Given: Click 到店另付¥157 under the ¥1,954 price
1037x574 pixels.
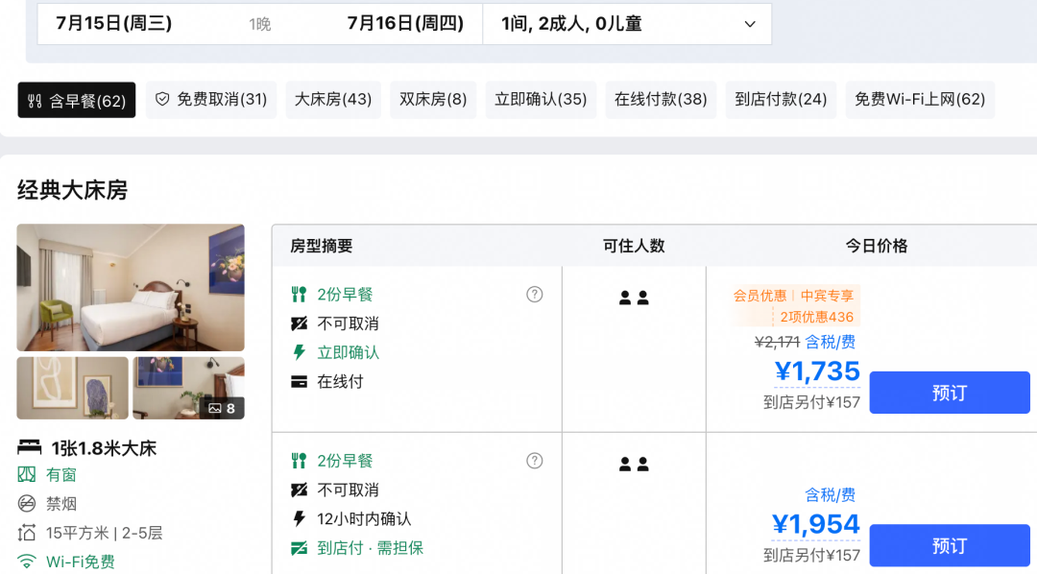Looking at the screenshot, I should click(x=811, y=555).
